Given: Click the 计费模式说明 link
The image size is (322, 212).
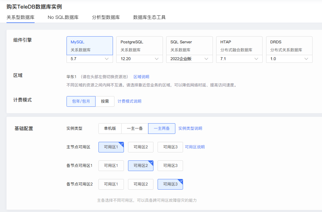Looking at the screenshot, I should click(x=130, y=101).
